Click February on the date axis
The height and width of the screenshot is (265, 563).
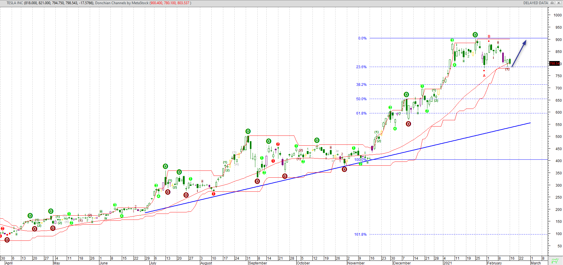[x=494, y=263]
